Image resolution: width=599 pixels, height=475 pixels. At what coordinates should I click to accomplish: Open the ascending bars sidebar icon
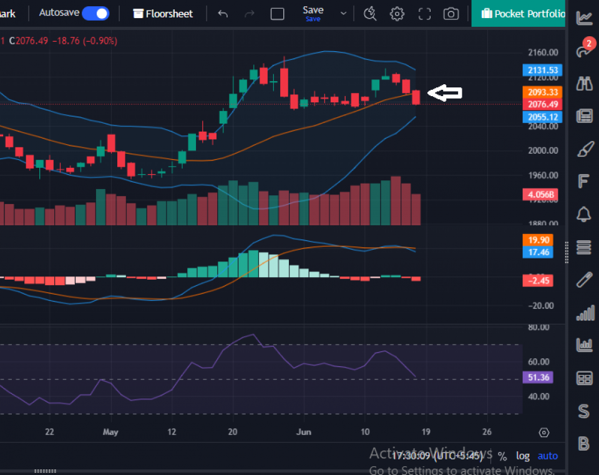click(x=585, y=313)
